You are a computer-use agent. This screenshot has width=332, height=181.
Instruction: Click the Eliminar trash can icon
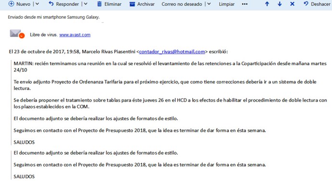pyautogui.click(x=99, y=4)
